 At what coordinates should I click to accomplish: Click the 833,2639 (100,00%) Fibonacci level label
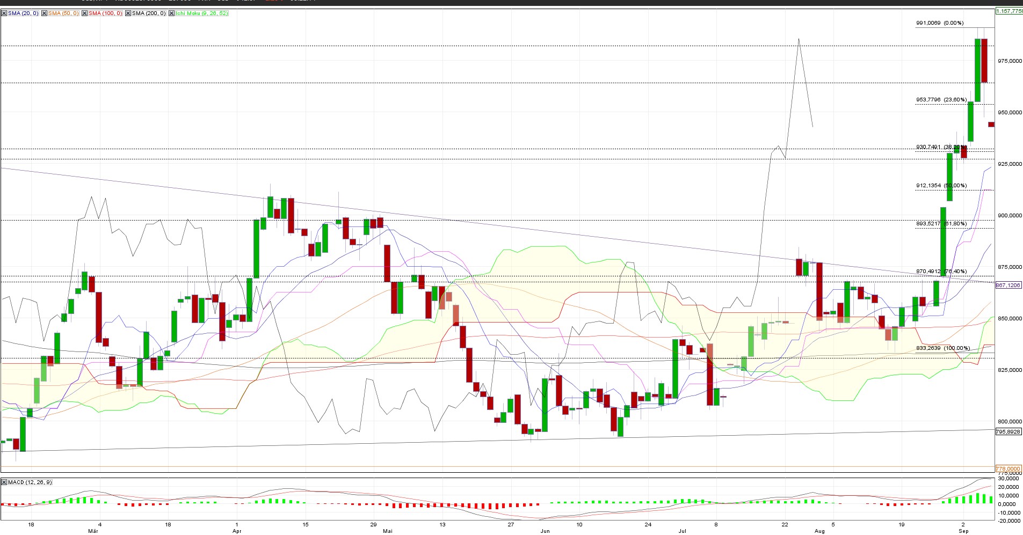click(x=942, y=348)
